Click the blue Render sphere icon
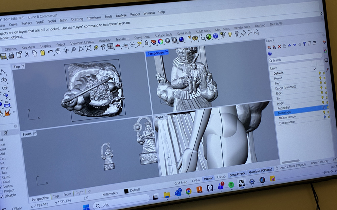The height and width of the screenshot is (210, 337). click(x=181, y=39)
